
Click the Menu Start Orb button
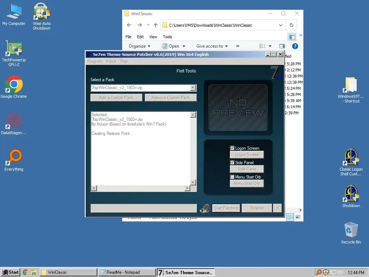click(x=247, y=184)
